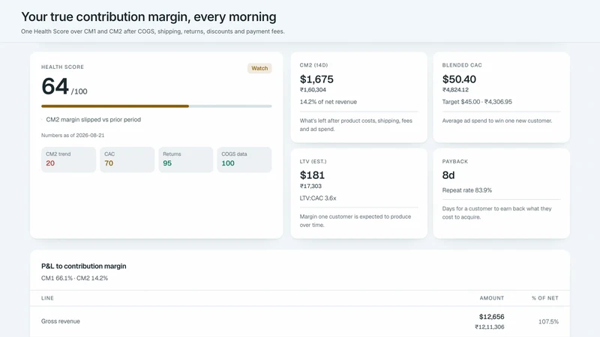
Task: Click the LTV (EST.) value $181
Action: pyautogui.click(x=312, y=175)
